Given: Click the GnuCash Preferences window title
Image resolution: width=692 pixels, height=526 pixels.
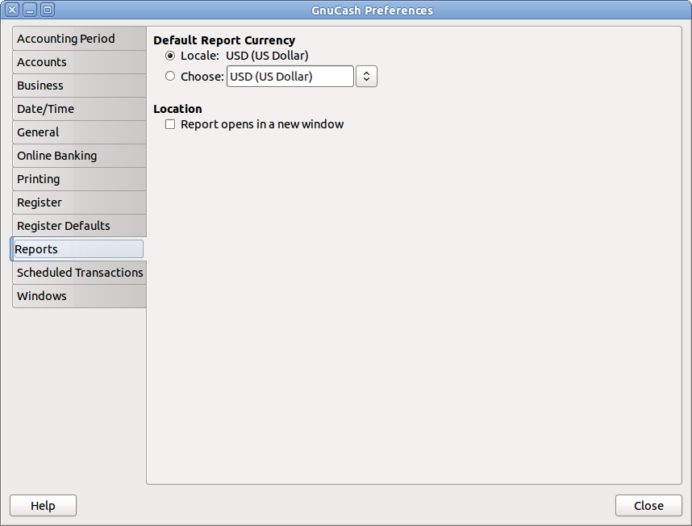Looking at the screenshot, I should click(x=372, y=10).
